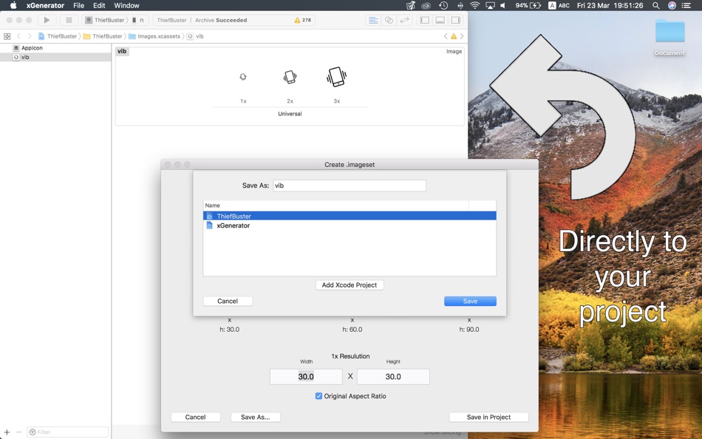Open the Apple menu
Viewport: 702px width, 439px height.
tap(13, 5)
